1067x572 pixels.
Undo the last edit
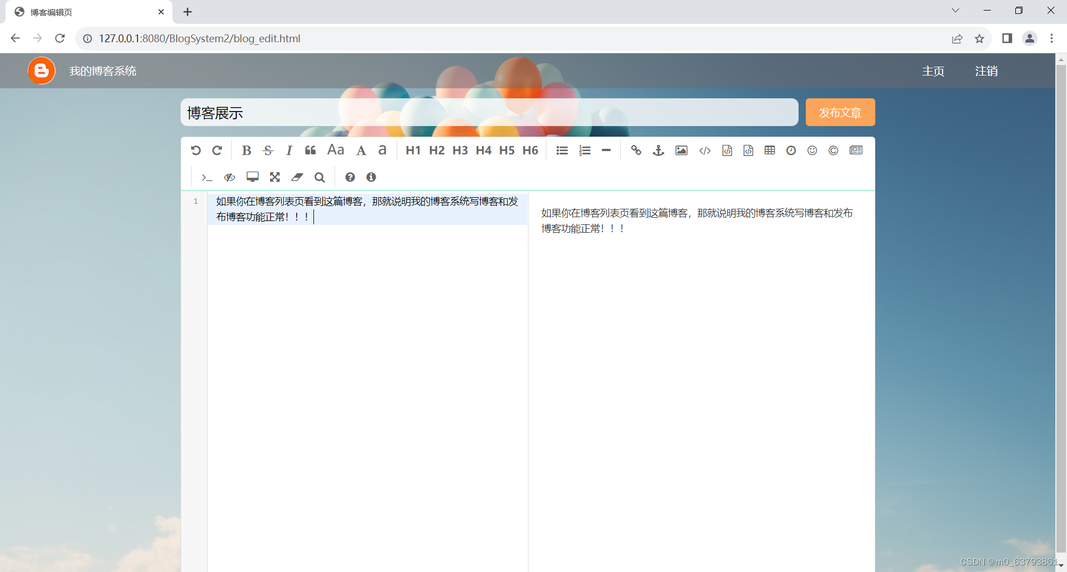tap(196, 150)
